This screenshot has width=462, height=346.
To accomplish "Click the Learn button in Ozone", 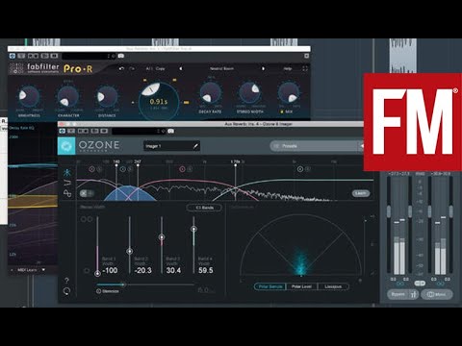I will (361, 193).
